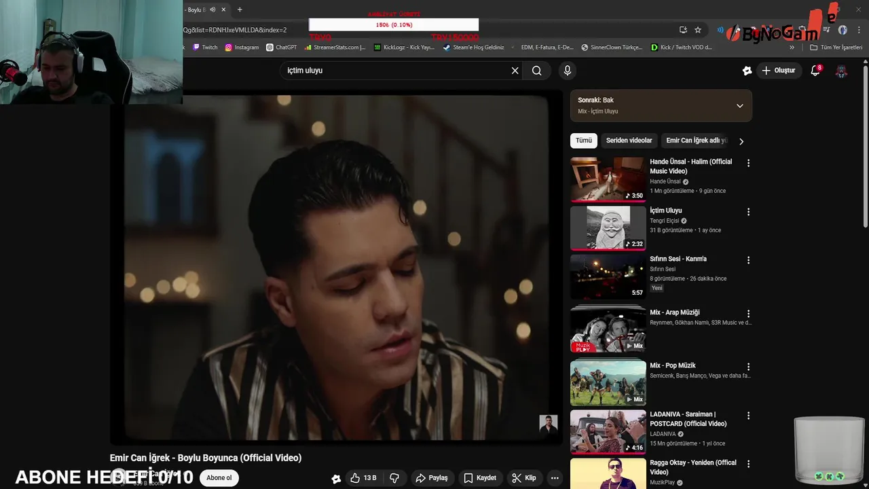869x489 pixels.
Task: Open options menu for Hande Ünsal - Halim
Action: click(x=748, y=163)
